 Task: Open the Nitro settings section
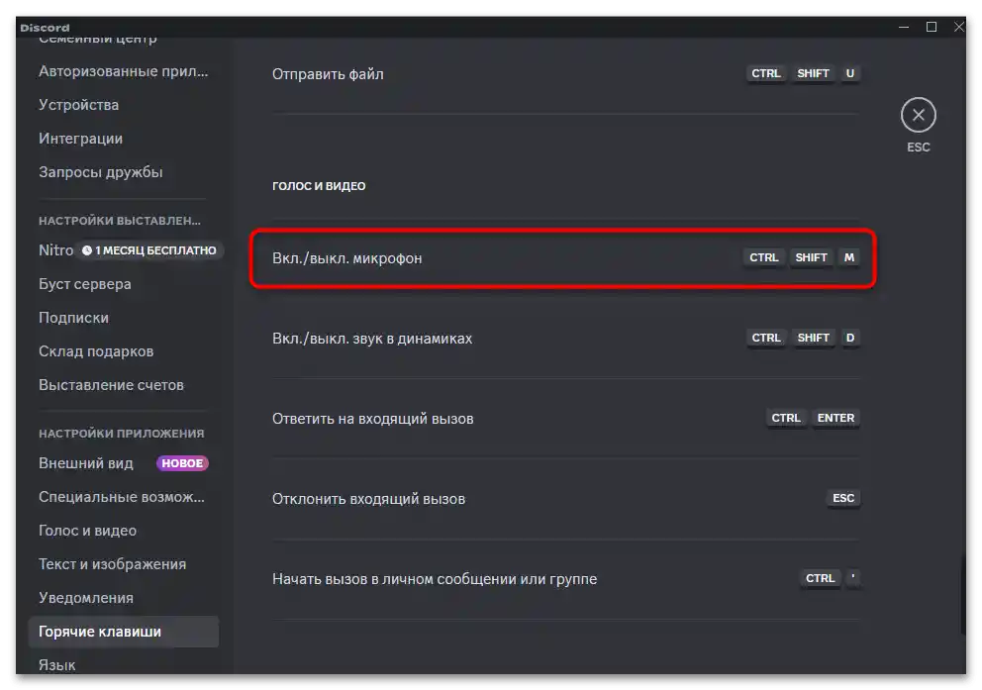click(x=55, y=250)
